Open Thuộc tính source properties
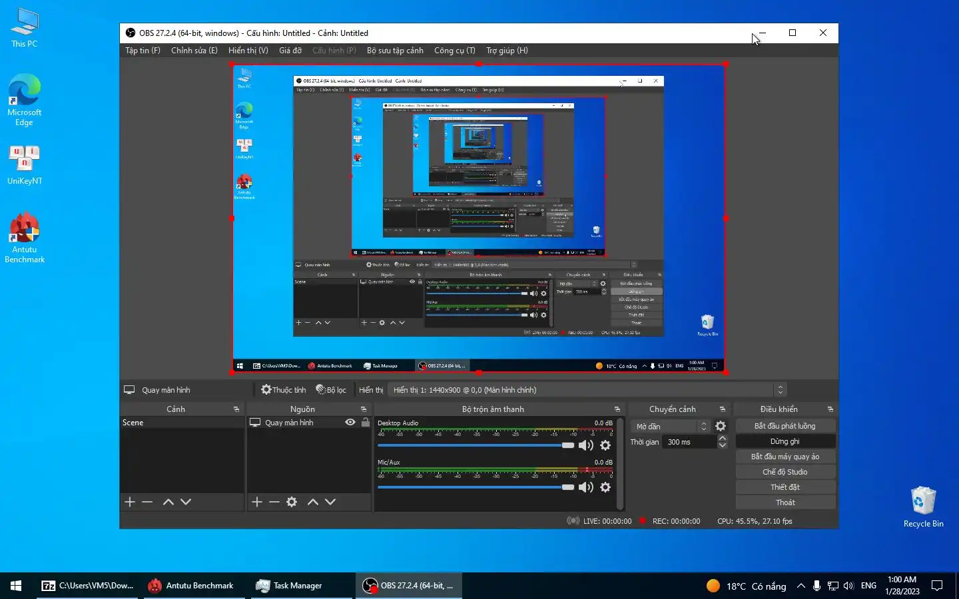Viewport: 959px width, 599px height. 284,390
